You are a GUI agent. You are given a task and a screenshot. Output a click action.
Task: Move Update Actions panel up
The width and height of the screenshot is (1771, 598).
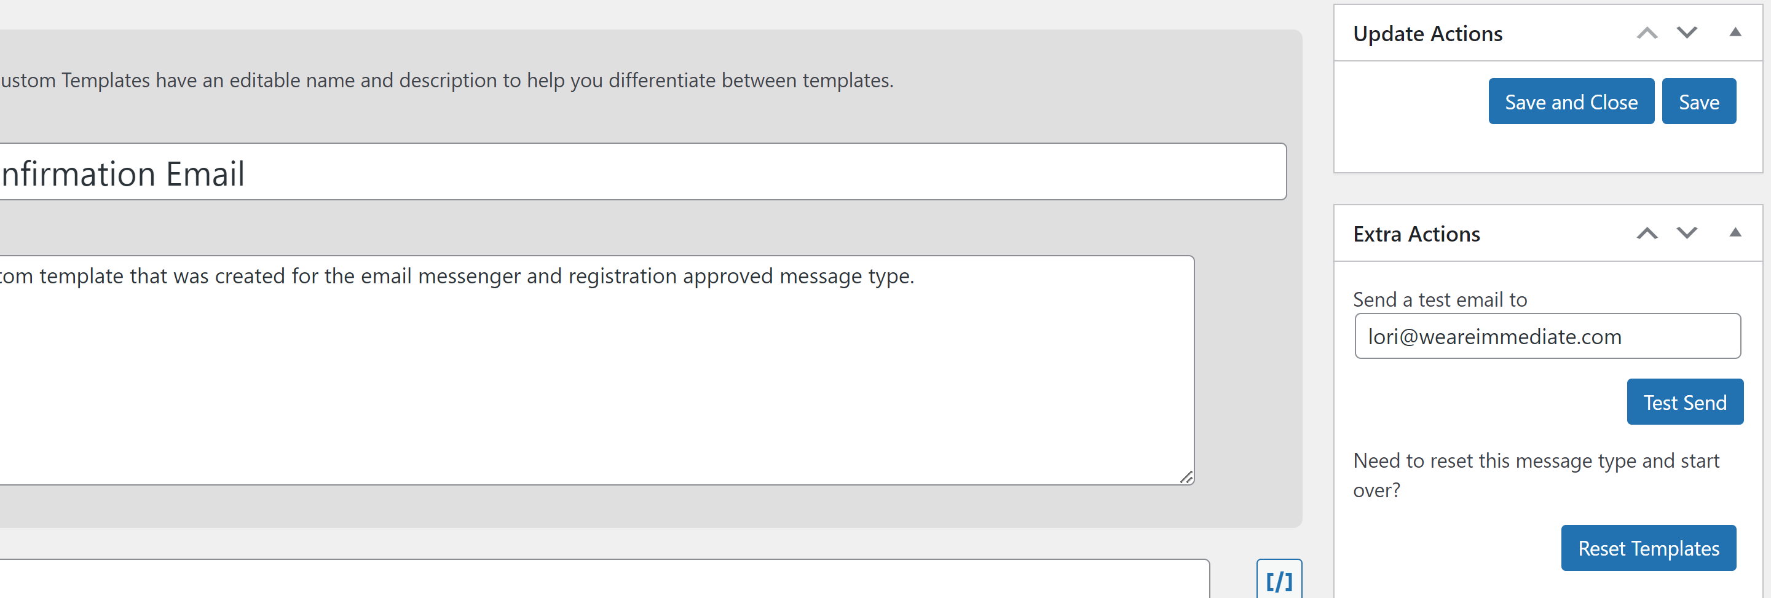(1647, 33)
